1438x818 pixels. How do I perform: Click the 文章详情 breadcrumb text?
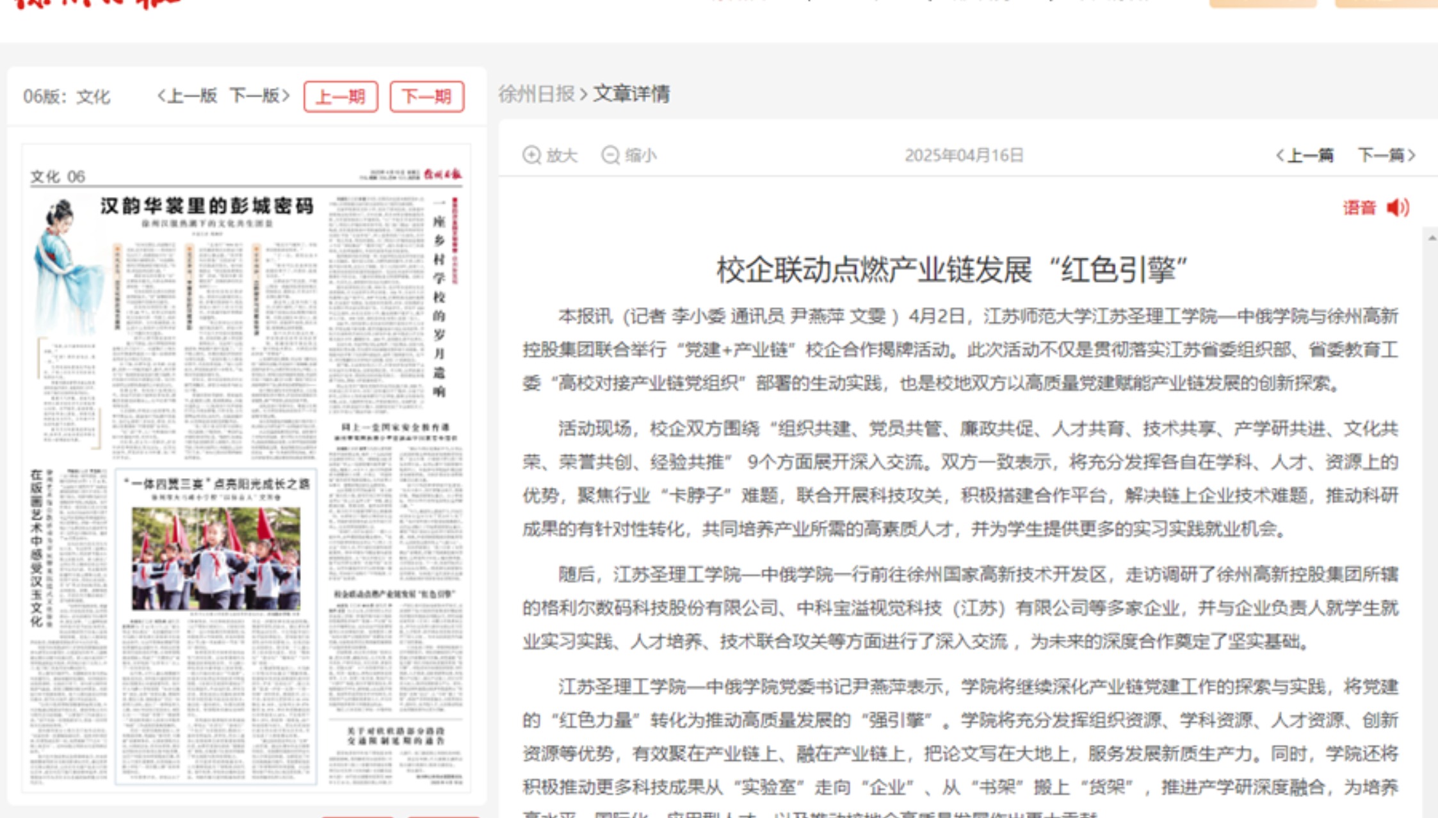click(631, 93)
